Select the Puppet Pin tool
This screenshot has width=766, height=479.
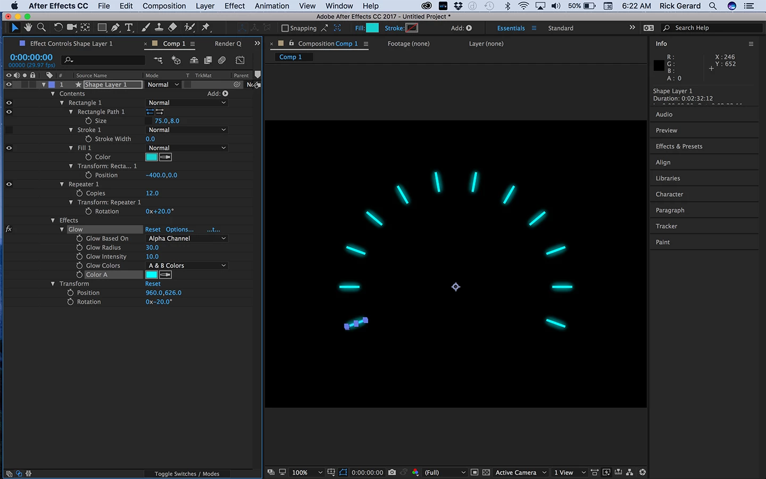pos(206,28)
